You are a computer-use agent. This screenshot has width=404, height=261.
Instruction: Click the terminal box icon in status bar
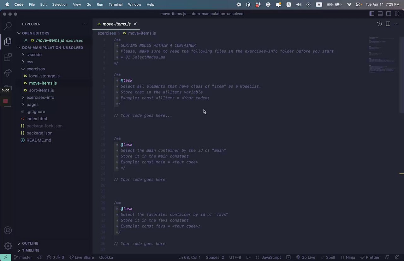288,257
